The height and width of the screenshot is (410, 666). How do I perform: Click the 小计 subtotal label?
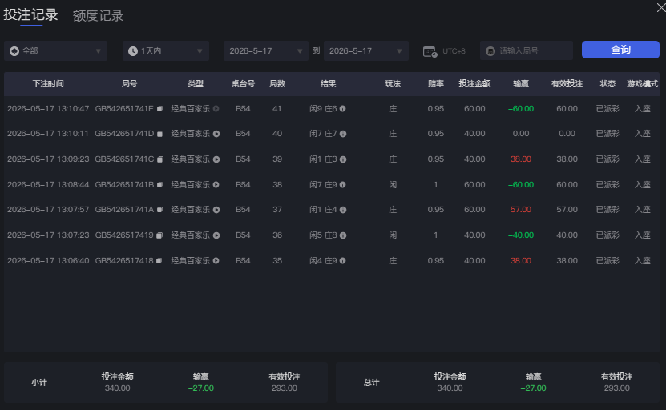click(x=38, y=383)
